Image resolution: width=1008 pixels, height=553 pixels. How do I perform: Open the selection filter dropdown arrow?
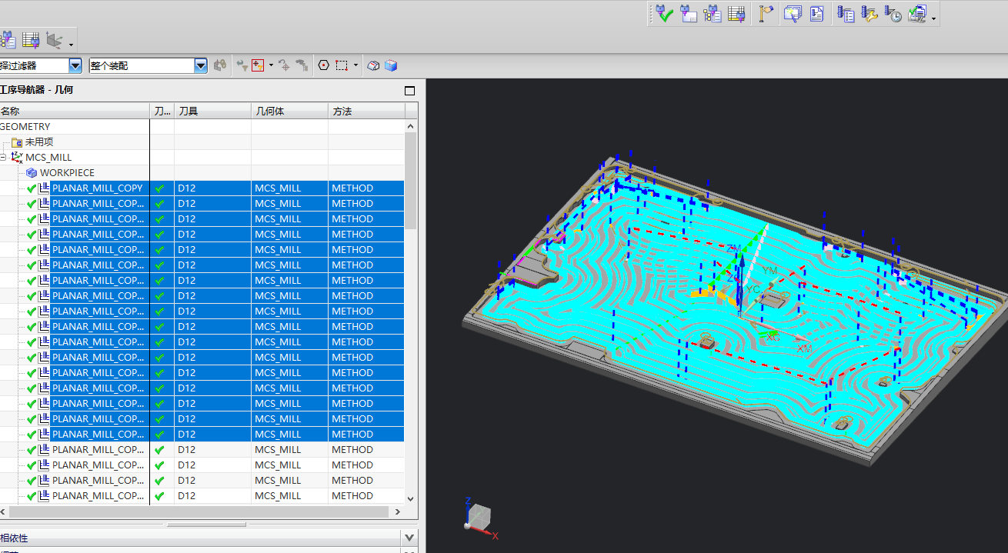[75, 65]
